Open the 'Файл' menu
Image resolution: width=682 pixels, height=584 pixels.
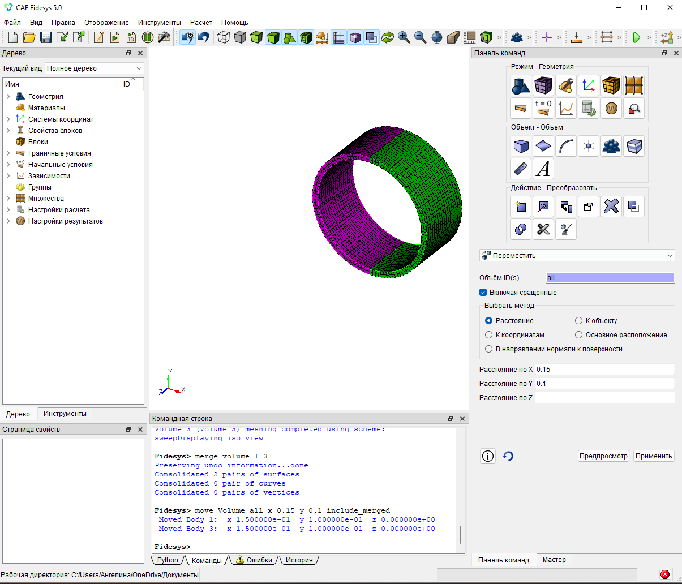12,23
